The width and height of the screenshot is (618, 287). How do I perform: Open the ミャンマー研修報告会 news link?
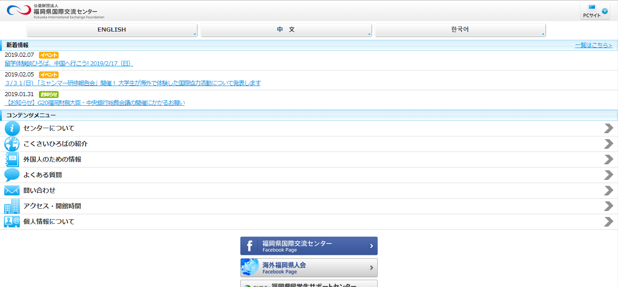[133, 83]
